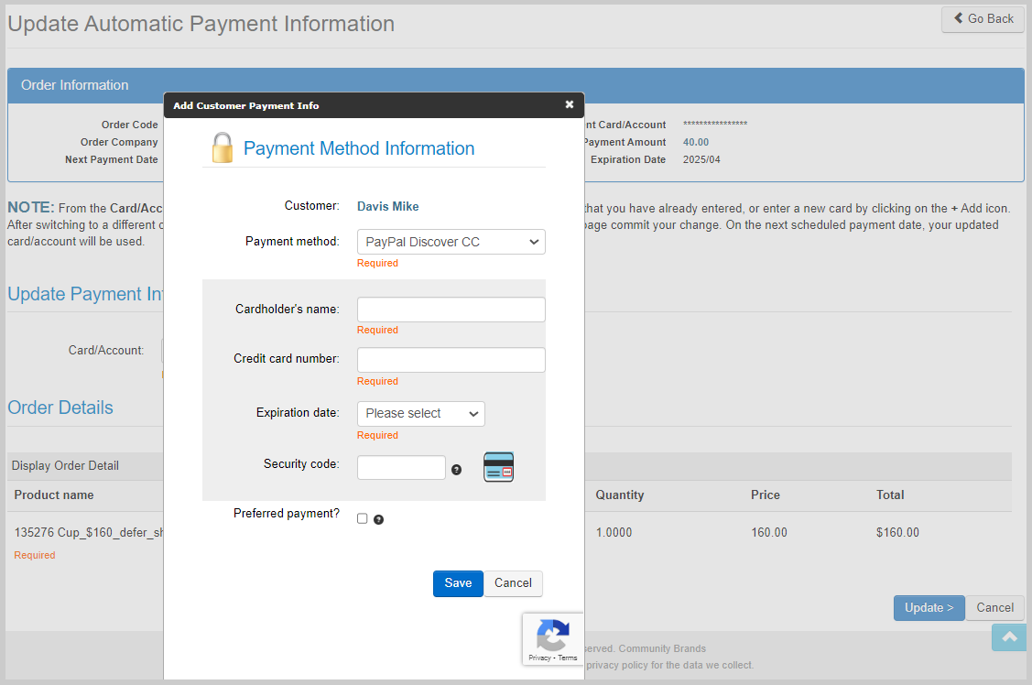Click the Card/Account label

[106, 351]
